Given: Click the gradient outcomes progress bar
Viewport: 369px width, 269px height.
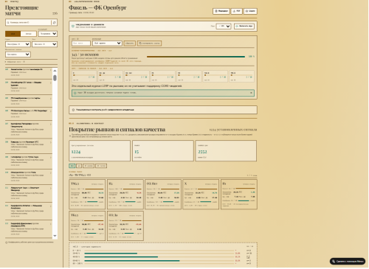Looking at the screenshot, I should (196, 57).
